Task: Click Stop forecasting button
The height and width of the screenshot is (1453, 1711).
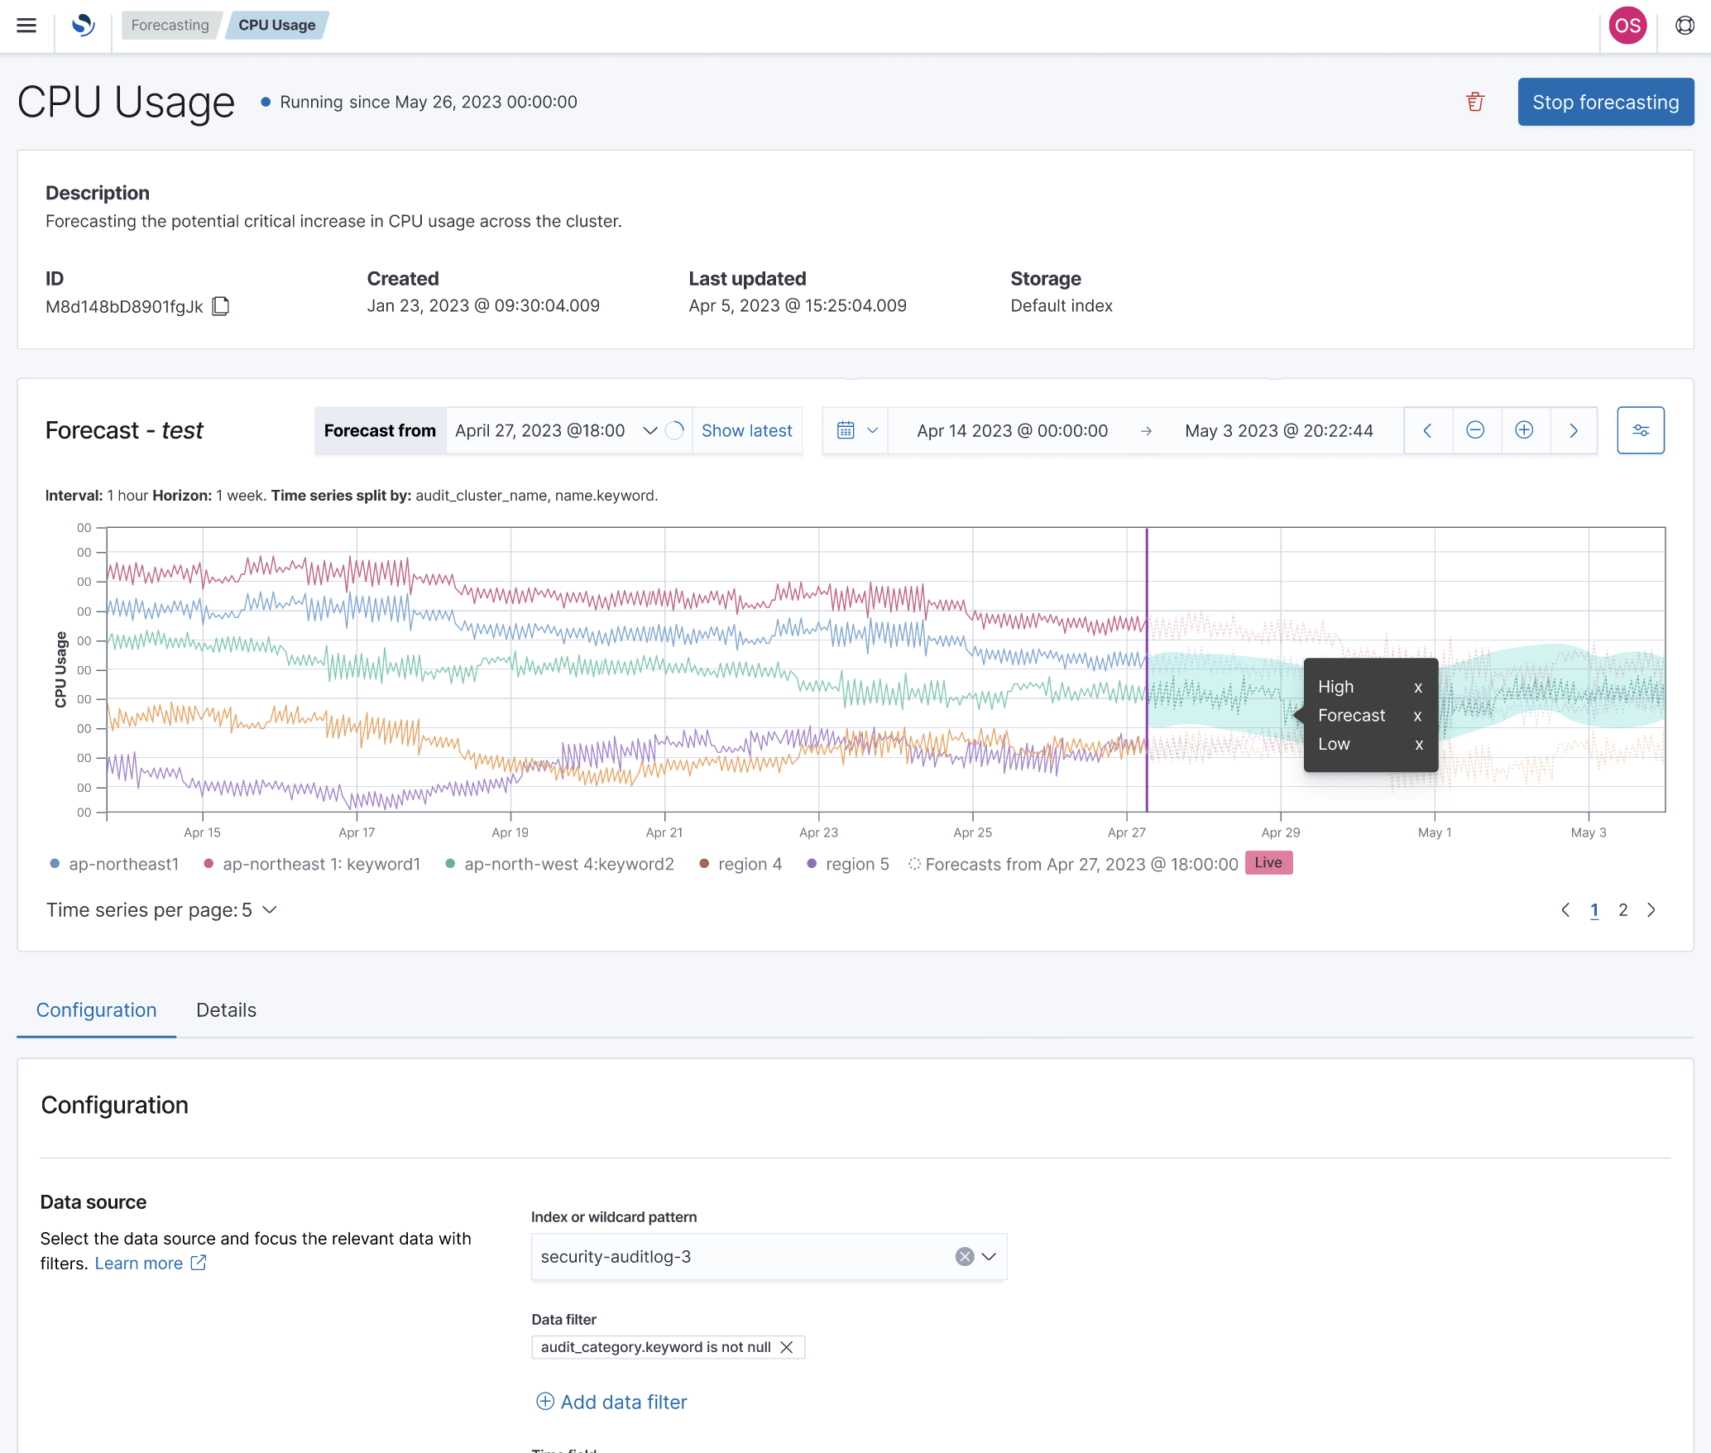Action: (1606, 103)
